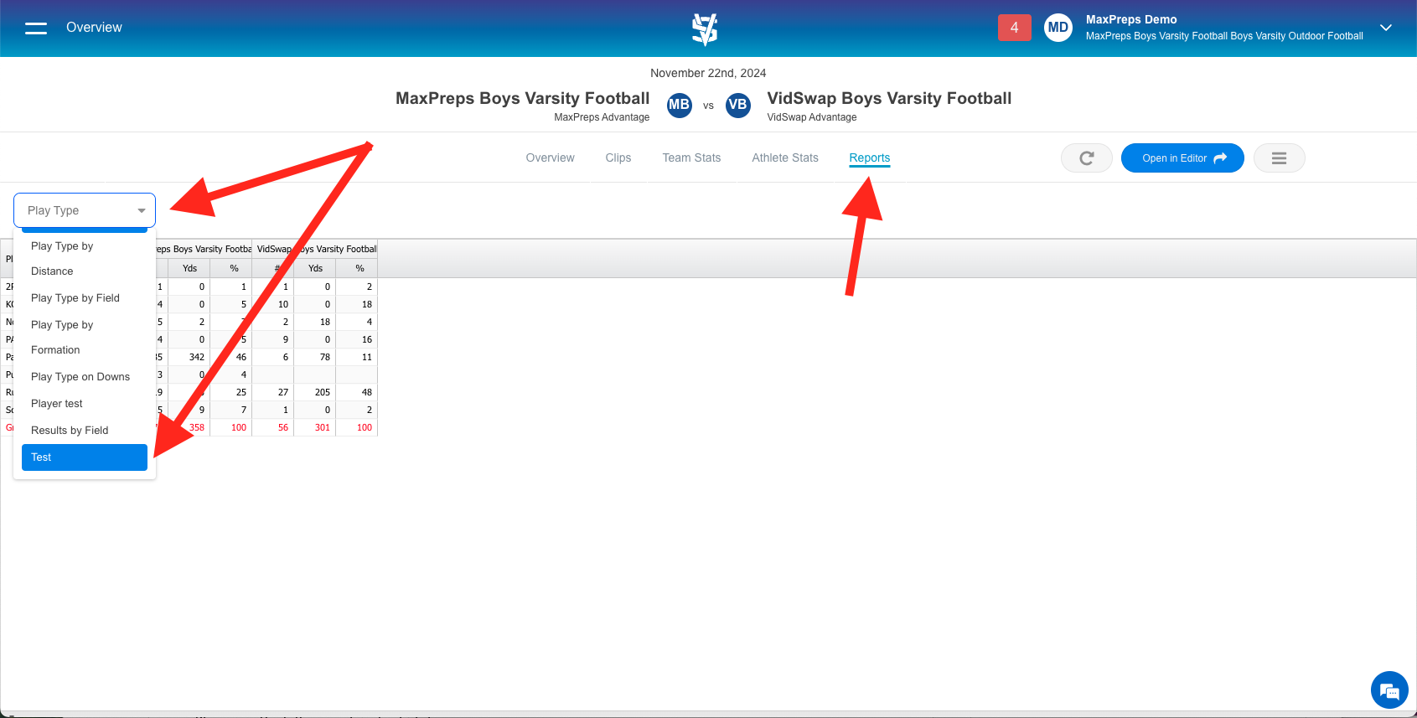1417x718 pixels.
Task: Click the 48 percent table cell
Action: 357,392
